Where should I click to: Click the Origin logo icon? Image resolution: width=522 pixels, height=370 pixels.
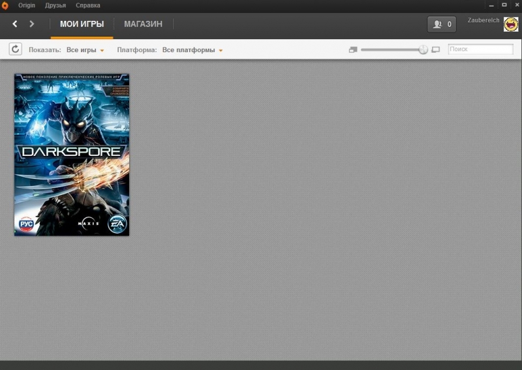coord(5,5)
